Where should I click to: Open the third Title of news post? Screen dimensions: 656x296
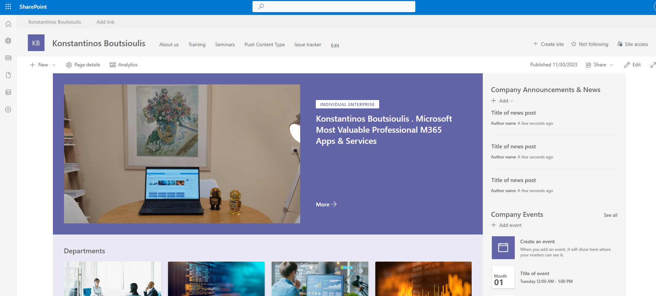coord(513,180)
